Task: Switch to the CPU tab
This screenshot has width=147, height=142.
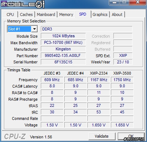Action: coord(10,14)
